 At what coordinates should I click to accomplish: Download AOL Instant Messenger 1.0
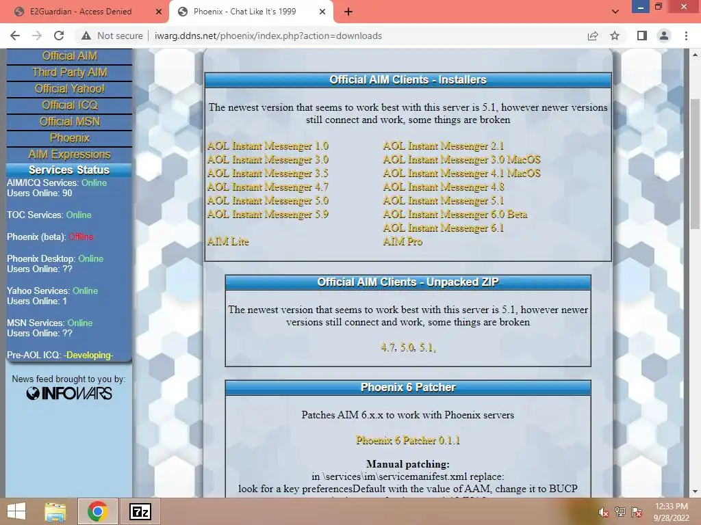point(268,146)
